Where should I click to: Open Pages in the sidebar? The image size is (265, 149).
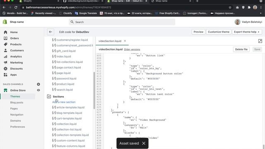click(14, 108)
